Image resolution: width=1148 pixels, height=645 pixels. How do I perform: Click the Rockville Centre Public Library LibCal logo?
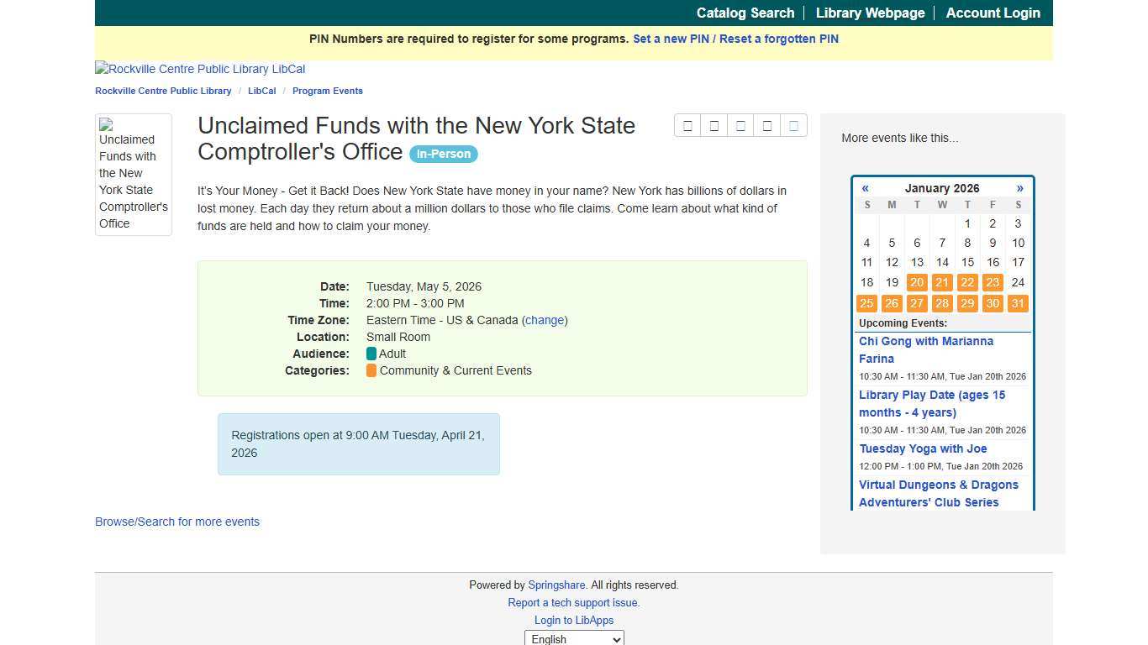coord(200,69)
